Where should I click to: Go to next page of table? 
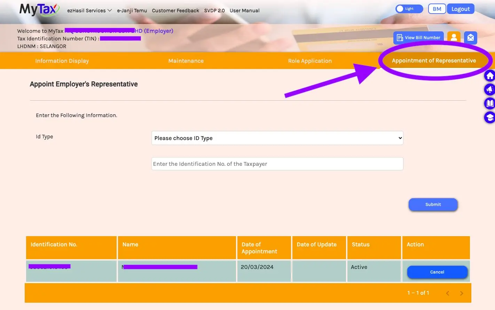click(x=462, y=293)
